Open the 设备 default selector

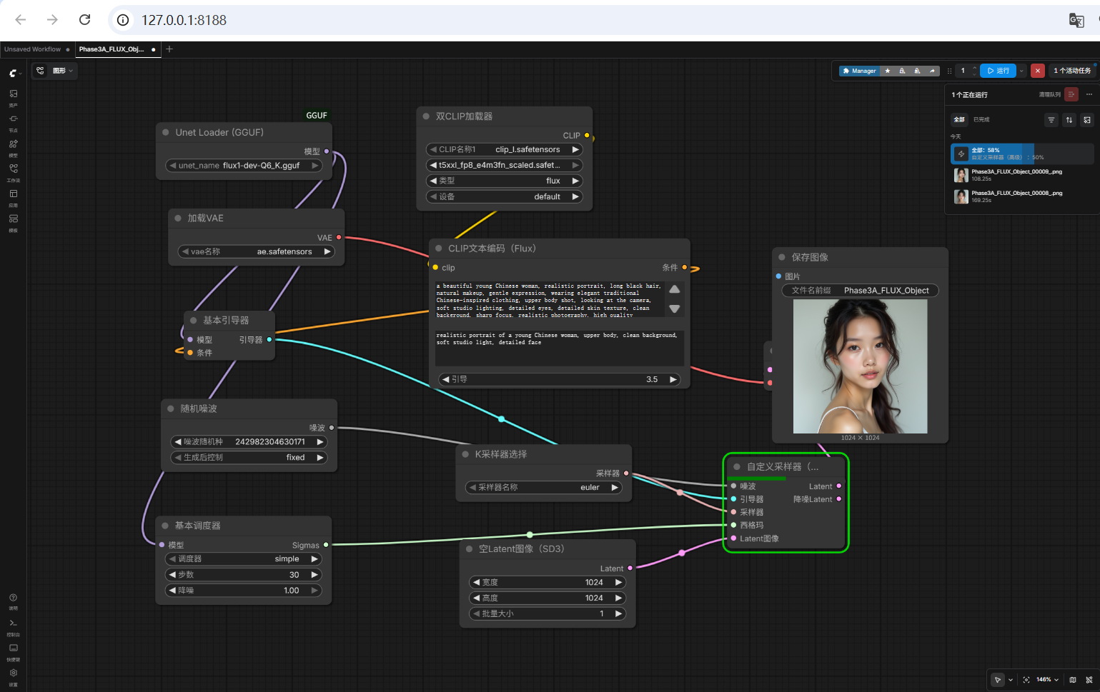(x=505, y=196)
